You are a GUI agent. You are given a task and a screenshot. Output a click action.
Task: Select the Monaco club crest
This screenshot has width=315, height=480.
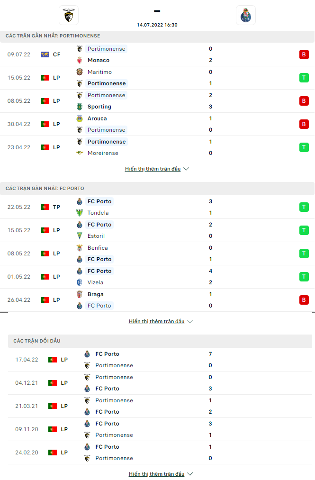tap(79, 60)
